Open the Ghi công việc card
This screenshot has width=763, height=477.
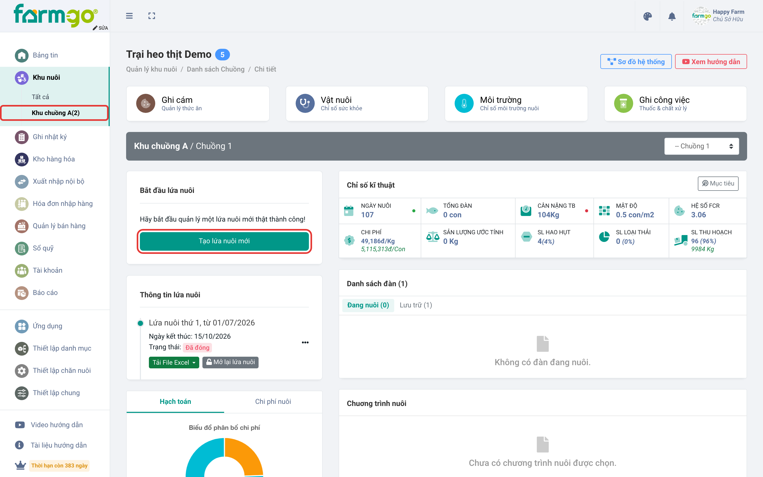[675, 103]
